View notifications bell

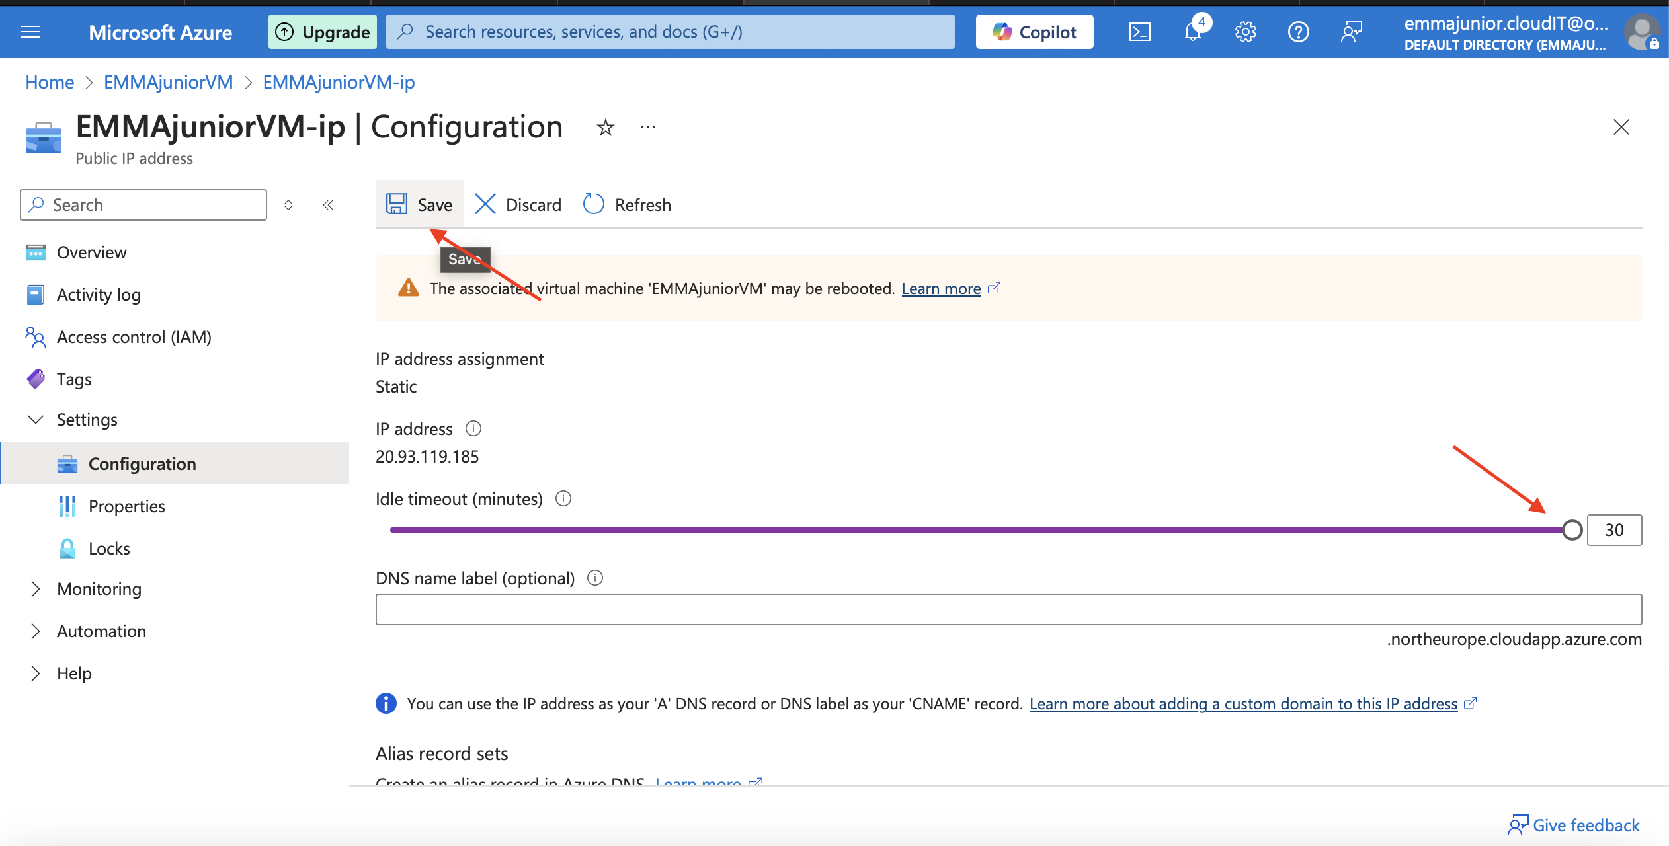pyautogui.click(x=1194, y=30)
